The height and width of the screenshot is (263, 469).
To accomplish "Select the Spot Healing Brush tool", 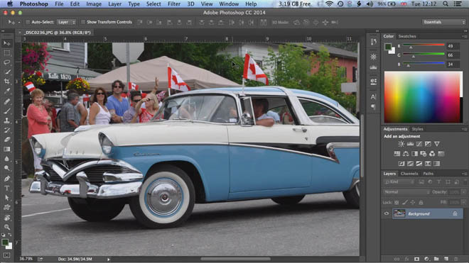I will pos(7,101).
